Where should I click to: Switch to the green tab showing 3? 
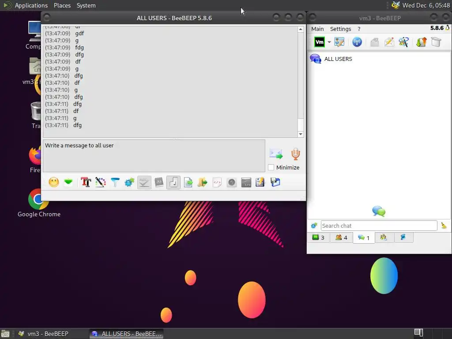[318, 237]
